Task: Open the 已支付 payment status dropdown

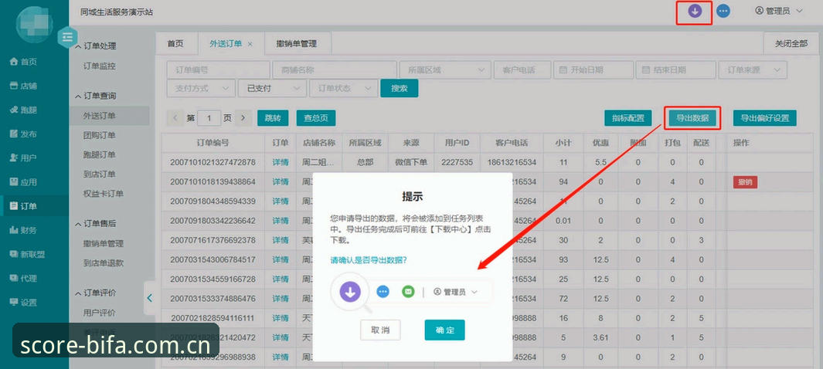Action: point(272,88)
